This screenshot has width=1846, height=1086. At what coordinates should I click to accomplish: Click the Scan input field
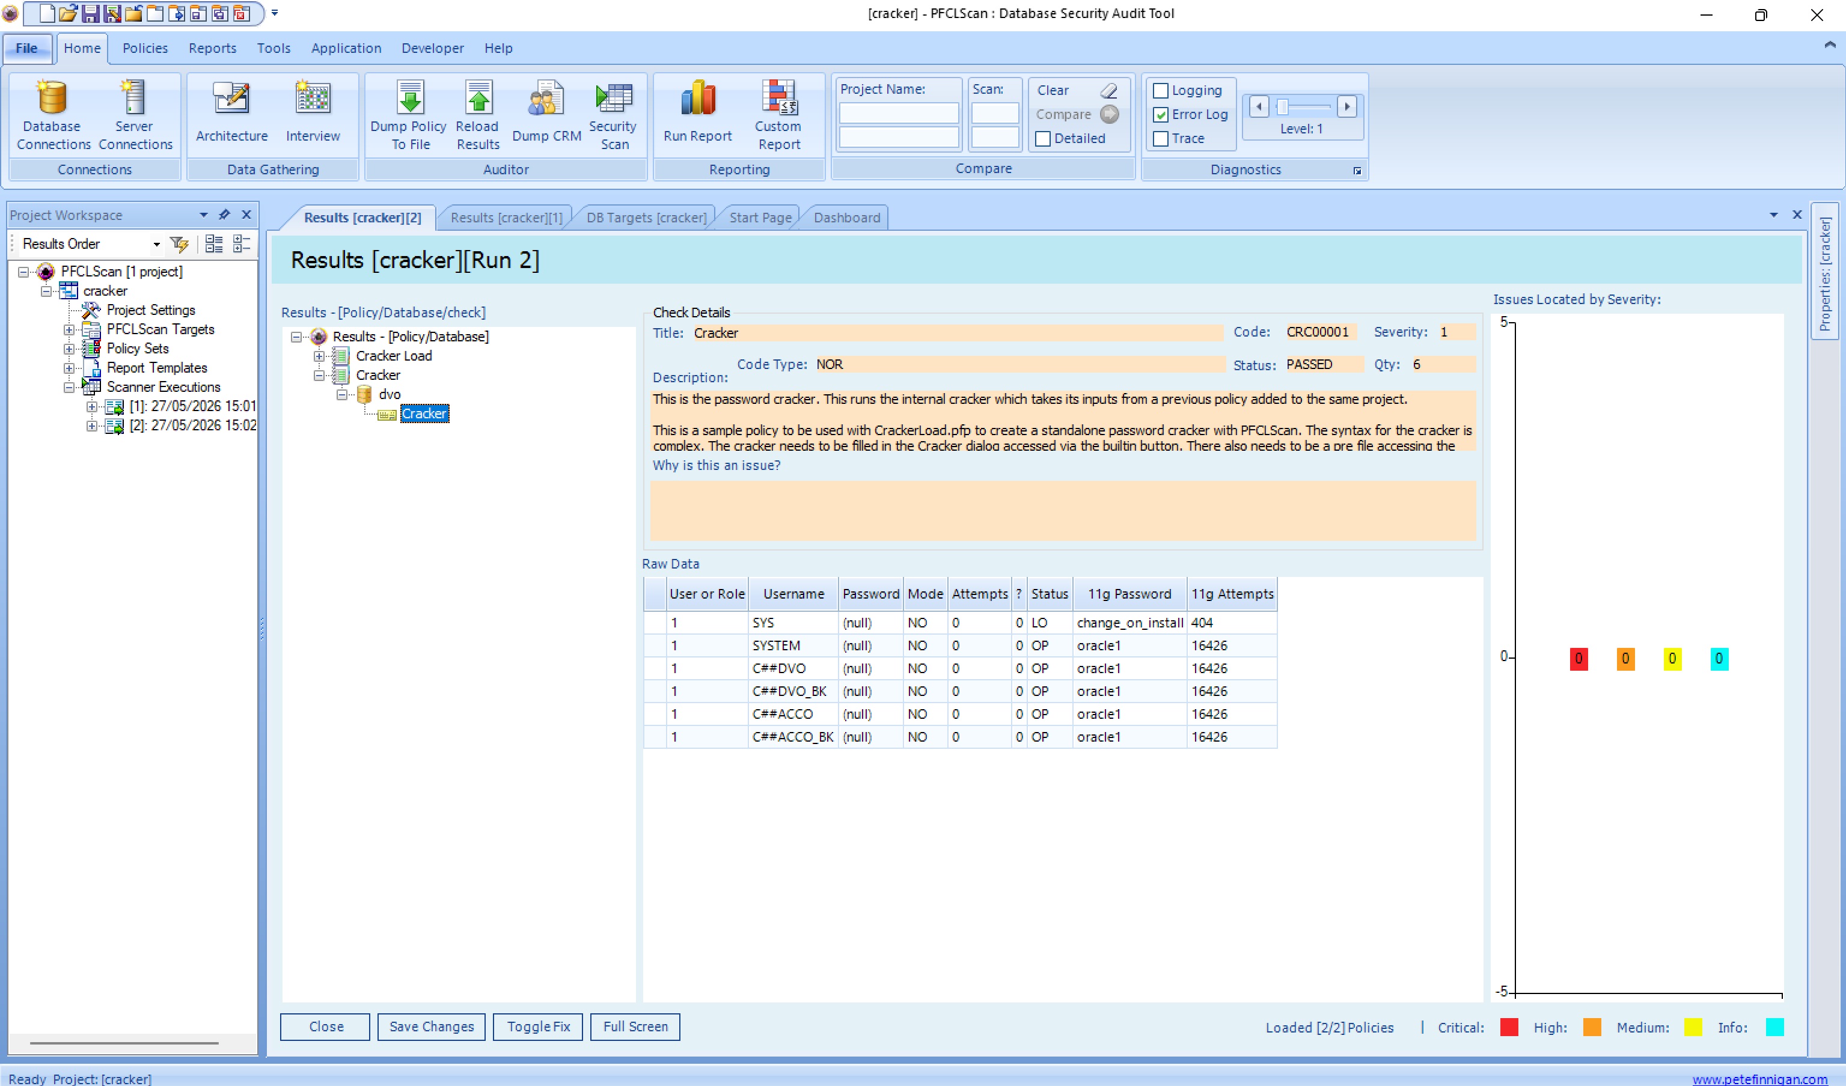coord(995,113)
